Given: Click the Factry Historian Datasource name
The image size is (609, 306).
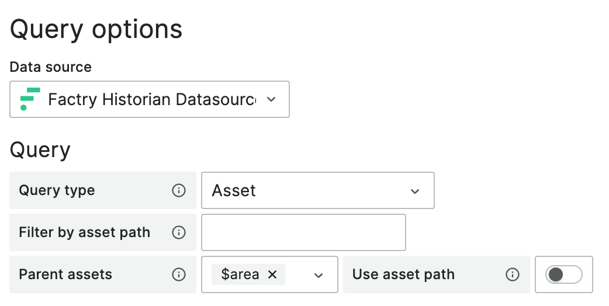Looking at the screenshot, I should pos(152,99).
